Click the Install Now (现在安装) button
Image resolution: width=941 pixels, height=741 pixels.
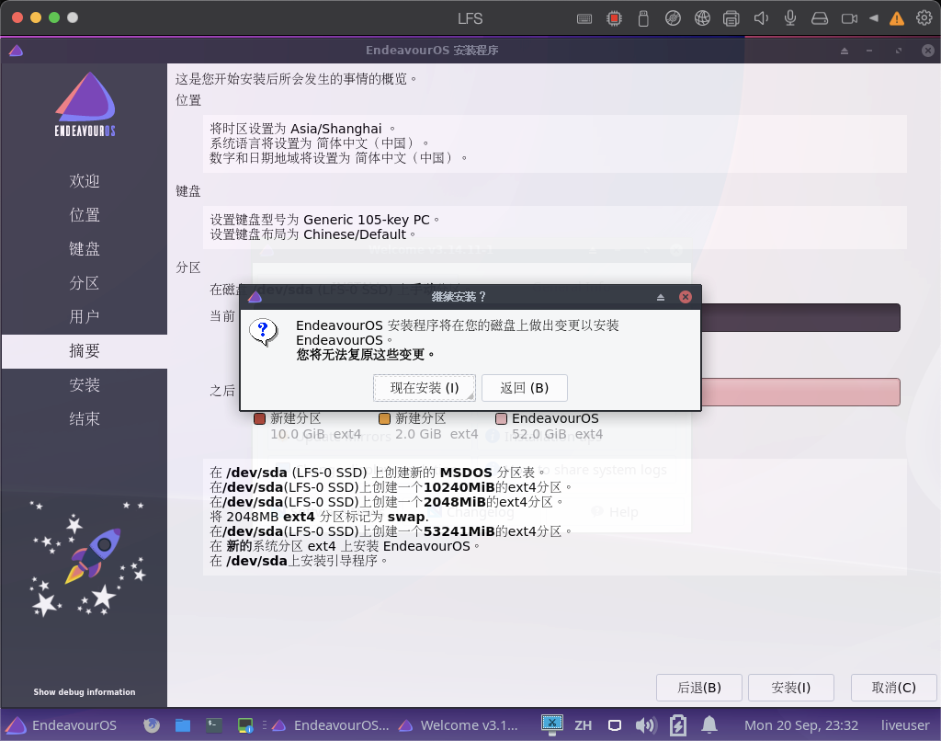tap(425, 388)
